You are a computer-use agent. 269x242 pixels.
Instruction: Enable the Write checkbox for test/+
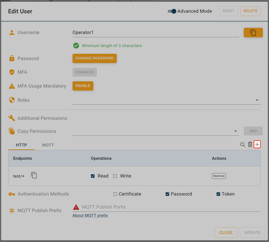[115, 176]
